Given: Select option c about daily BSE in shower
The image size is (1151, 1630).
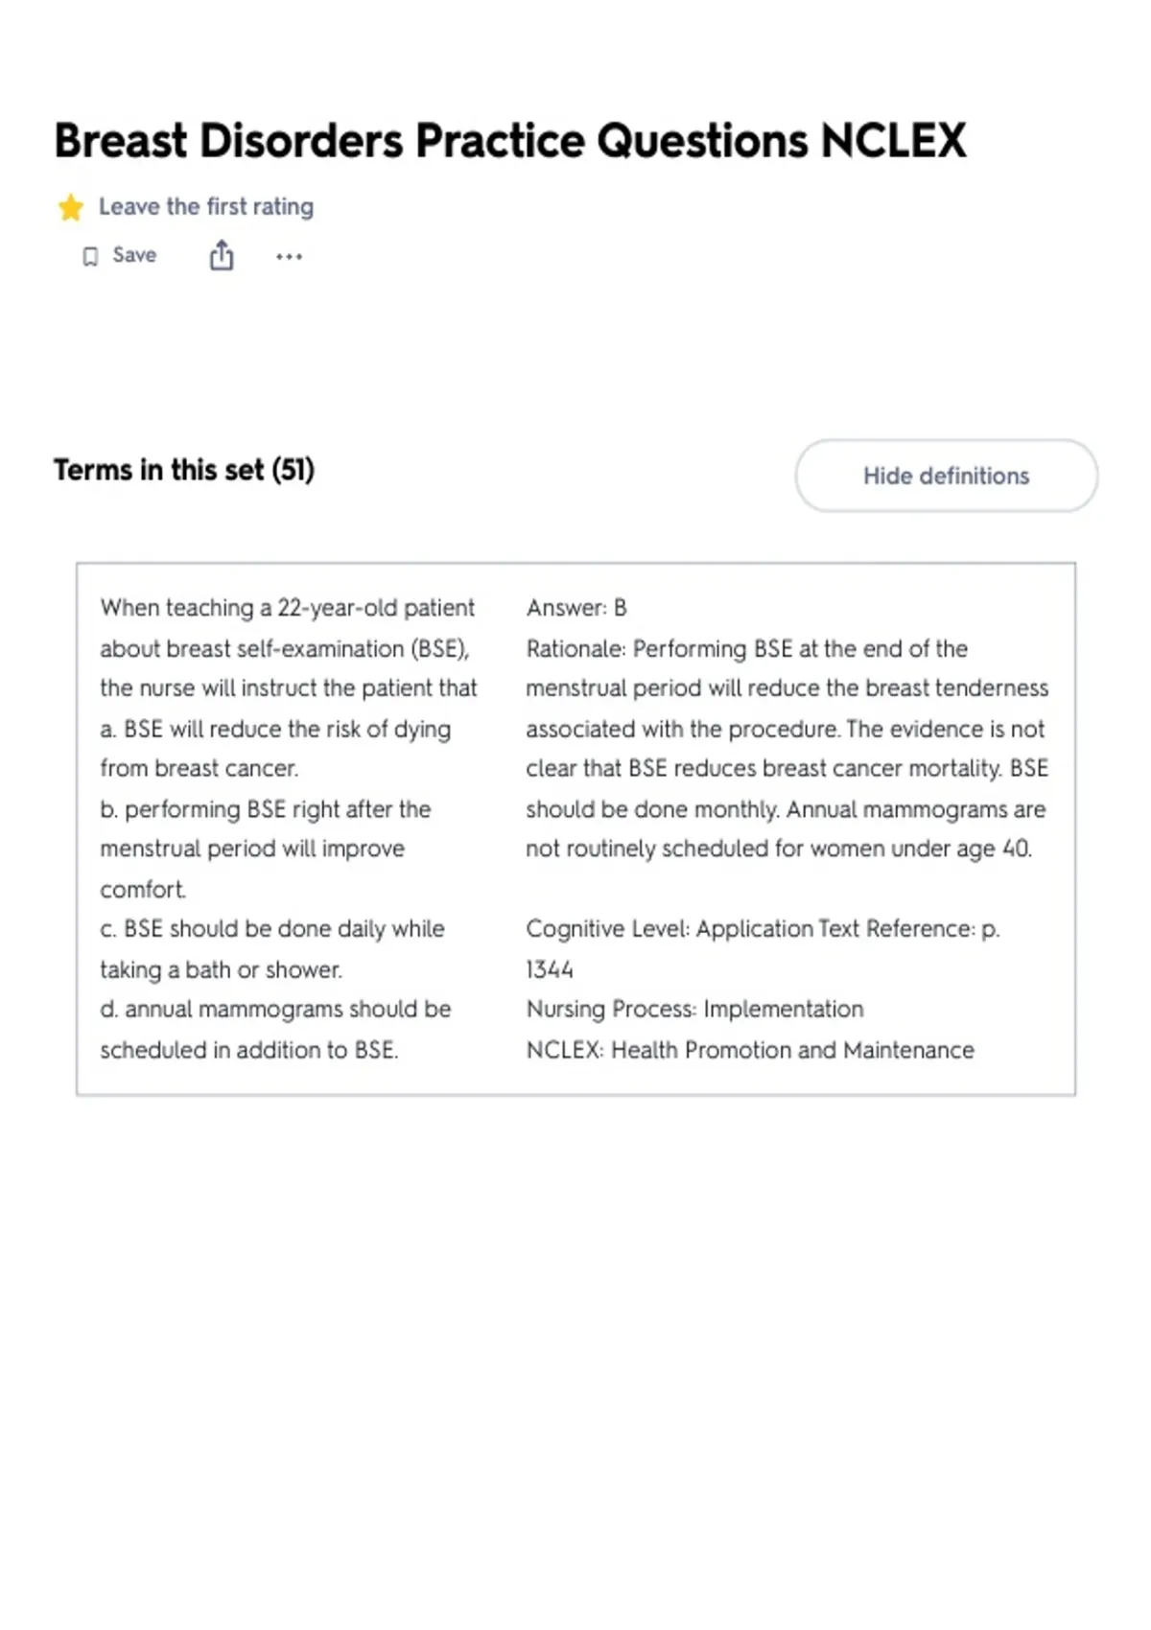Looking at the screenshot, I should pos(272,949).
